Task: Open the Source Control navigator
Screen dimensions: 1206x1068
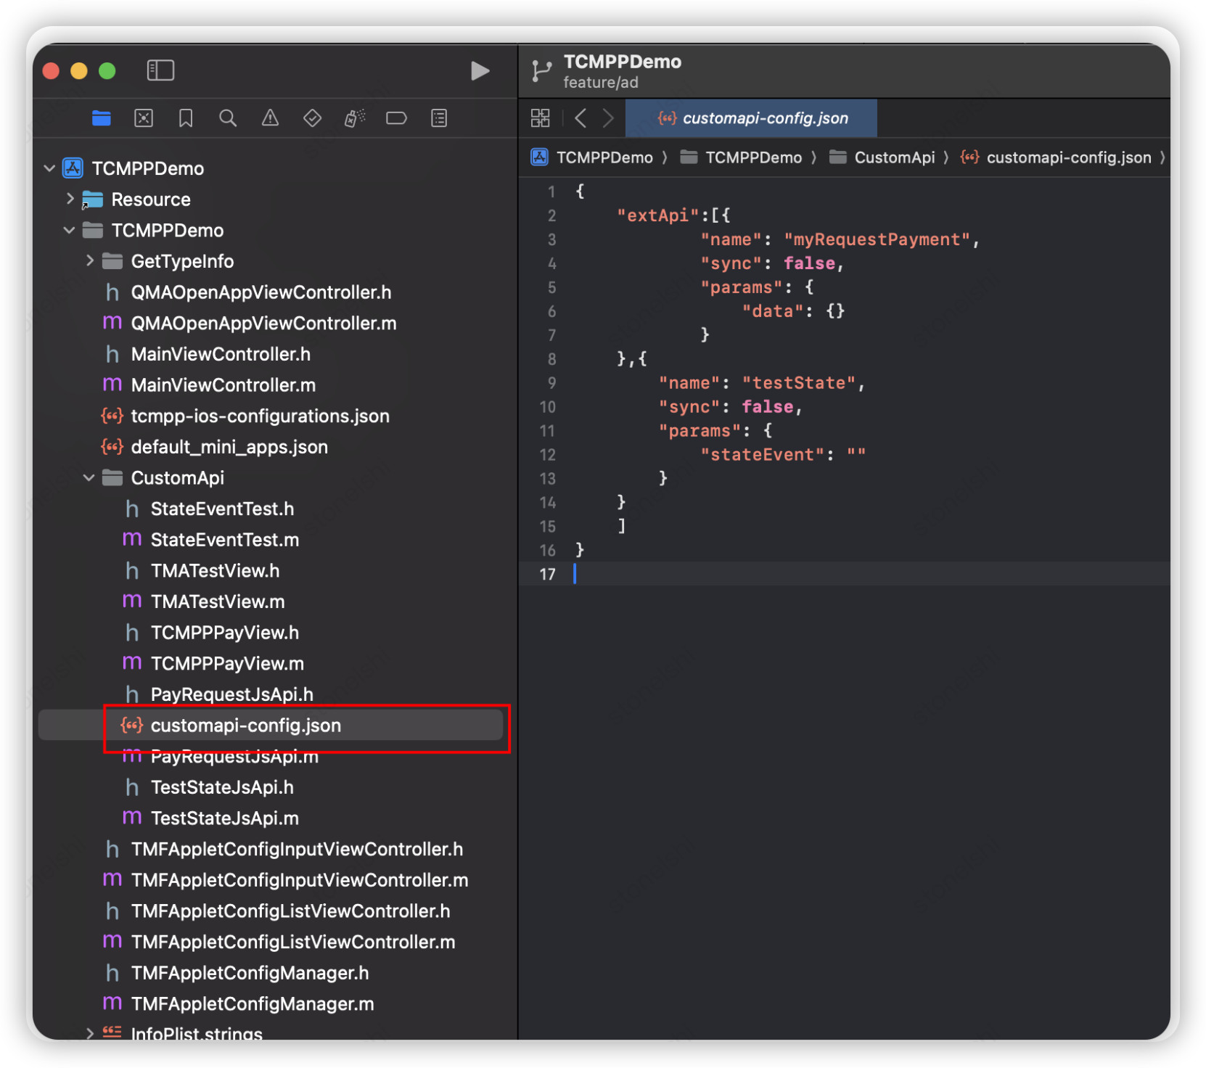Action: coord(144,118)
